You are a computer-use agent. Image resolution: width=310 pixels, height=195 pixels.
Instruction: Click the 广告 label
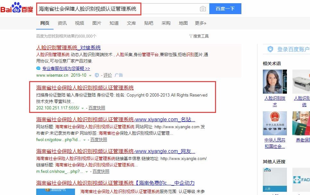(x=119, y=75)
